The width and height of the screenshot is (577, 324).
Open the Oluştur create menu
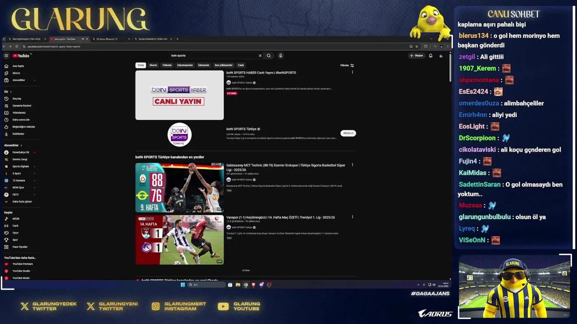417,56
